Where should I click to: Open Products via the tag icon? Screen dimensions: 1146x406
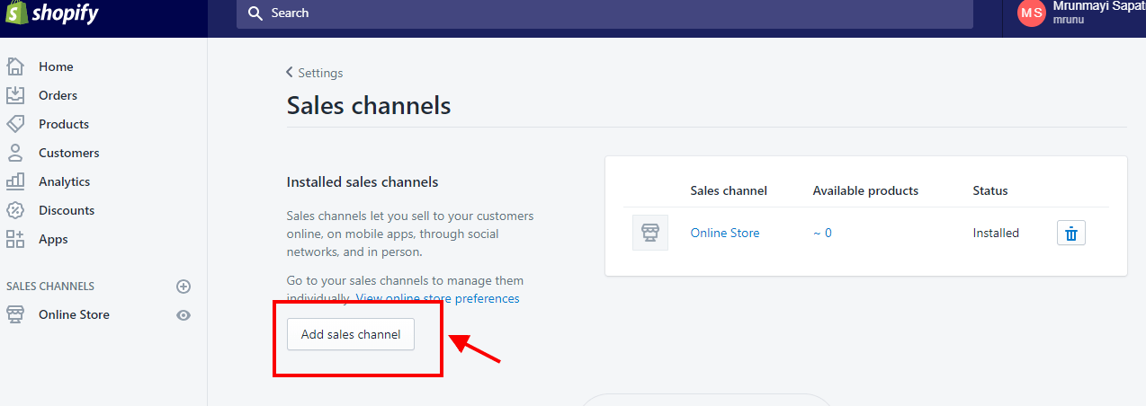[x=15, y=124]
